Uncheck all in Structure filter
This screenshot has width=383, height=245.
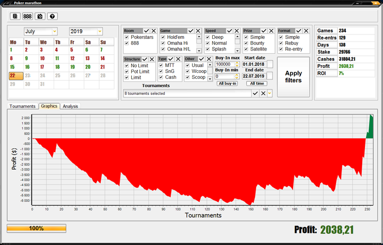[x=152, y=59]
